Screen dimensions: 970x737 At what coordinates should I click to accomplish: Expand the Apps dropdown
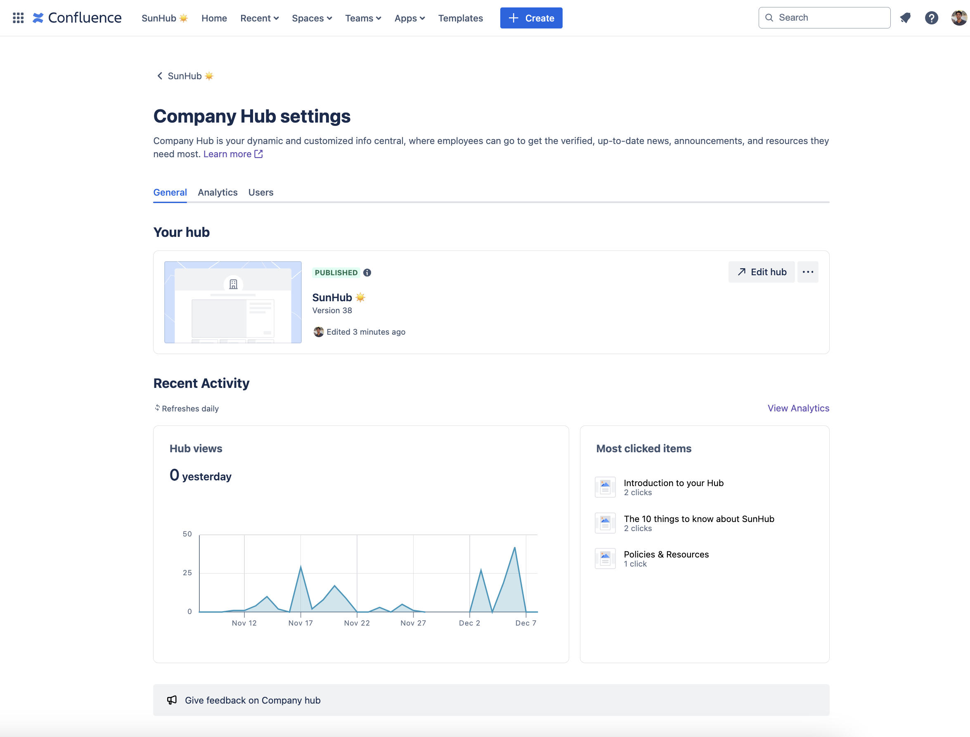(x=409, y=18)
